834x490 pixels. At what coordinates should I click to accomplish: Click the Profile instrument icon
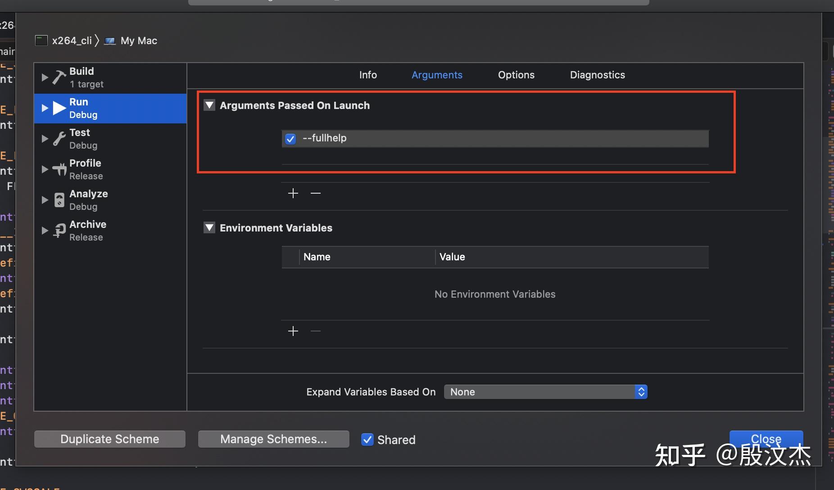(x=59, y=169)
